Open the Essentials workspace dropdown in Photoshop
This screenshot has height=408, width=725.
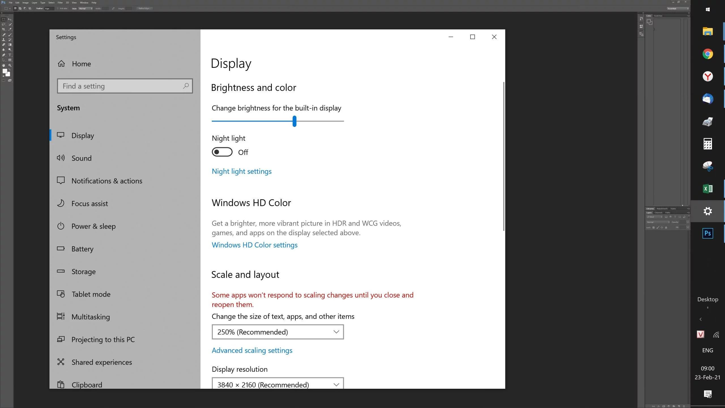click(677, 8)
